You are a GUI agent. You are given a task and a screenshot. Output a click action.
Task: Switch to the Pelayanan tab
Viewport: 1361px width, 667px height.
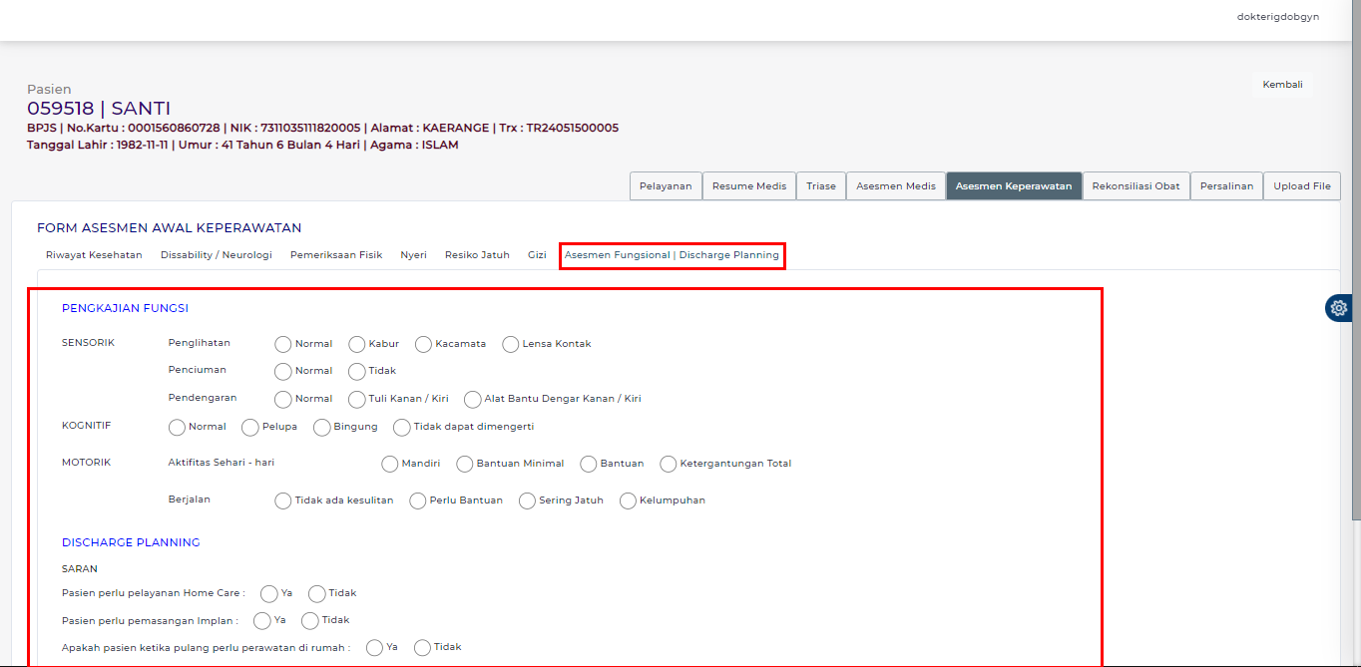click(666, 186)
